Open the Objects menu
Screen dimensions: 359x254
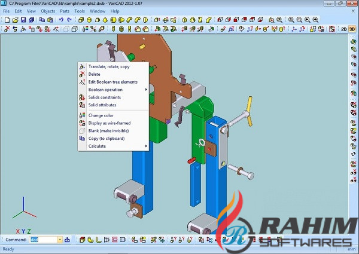[x=48, y=11]
